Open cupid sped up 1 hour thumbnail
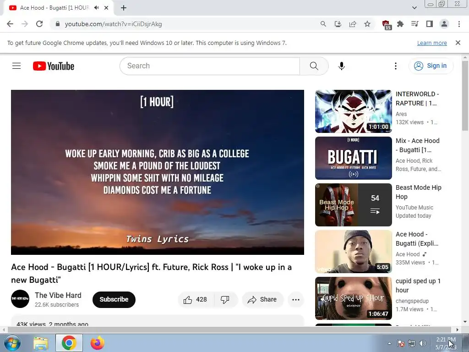 (x=353, y=298)
